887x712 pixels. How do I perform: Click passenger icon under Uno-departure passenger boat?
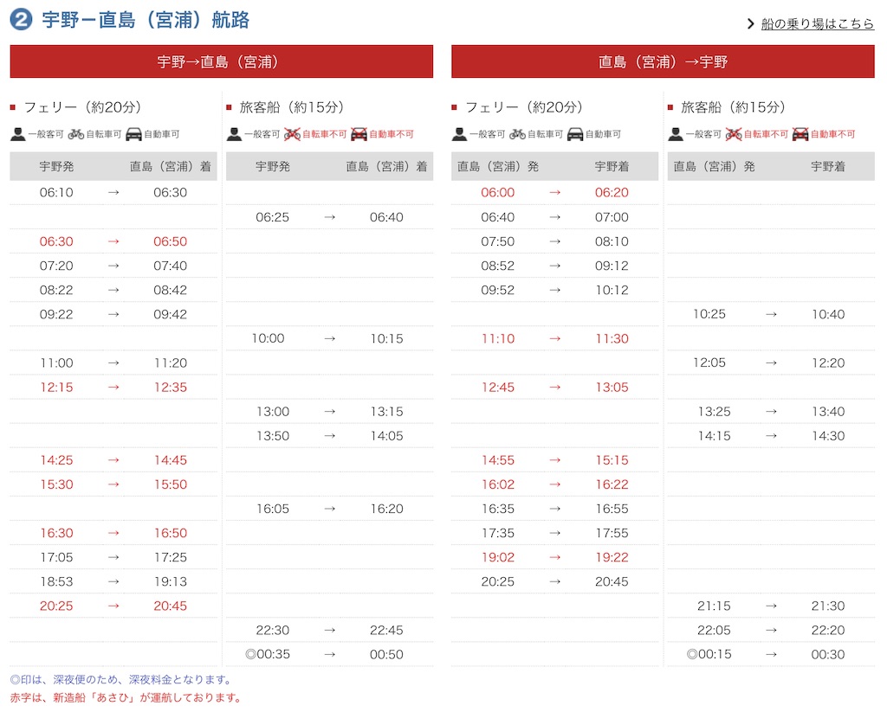pos(234,134)
